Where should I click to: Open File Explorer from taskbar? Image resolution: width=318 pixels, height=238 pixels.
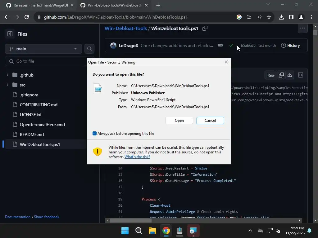[x=152, y=231]
